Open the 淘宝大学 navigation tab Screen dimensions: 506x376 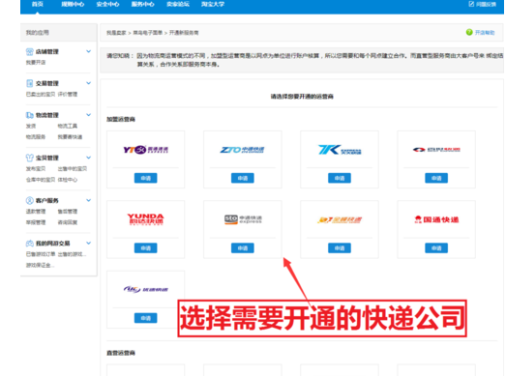pos(213,4)
